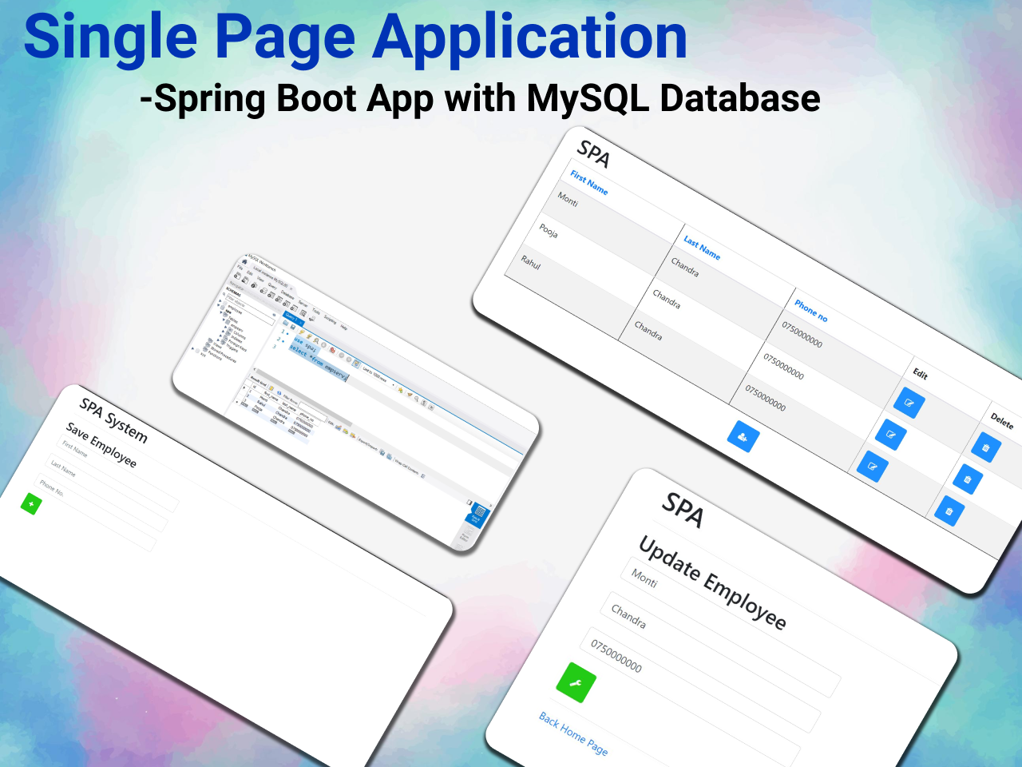Expand the Views node in the schema tree
This screenshot has height=767, width=1022.
[x=214, y=344]
